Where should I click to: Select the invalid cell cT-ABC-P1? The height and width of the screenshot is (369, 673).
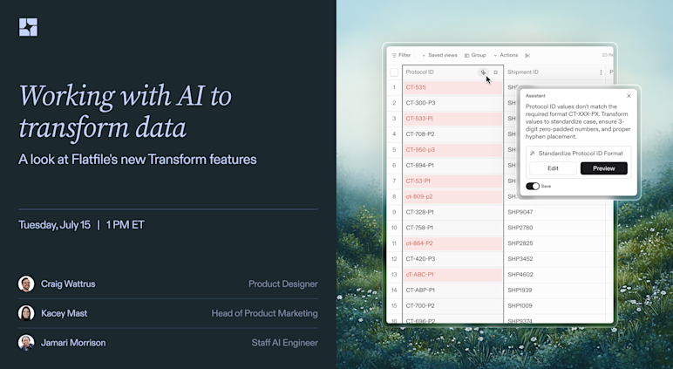click(x=452, y=275)
